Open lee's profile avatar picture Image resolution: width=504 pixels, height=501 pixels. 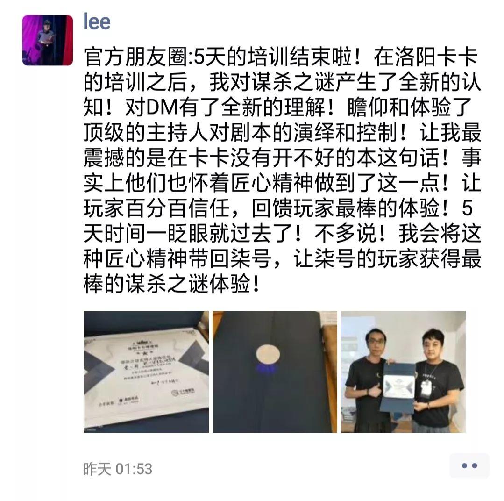pos(48,40)
